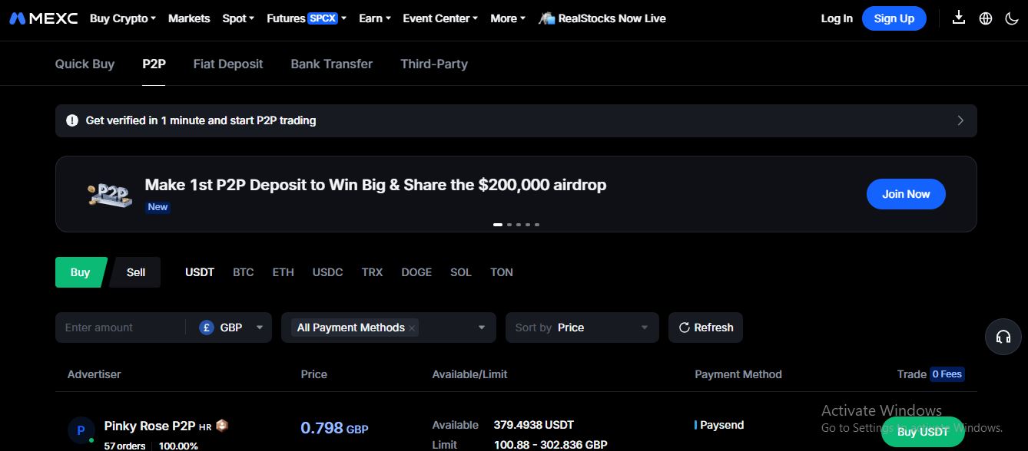1028x451 pixels.
Task: Select the second banner carousel dot
Action: (x=509, y=225)
